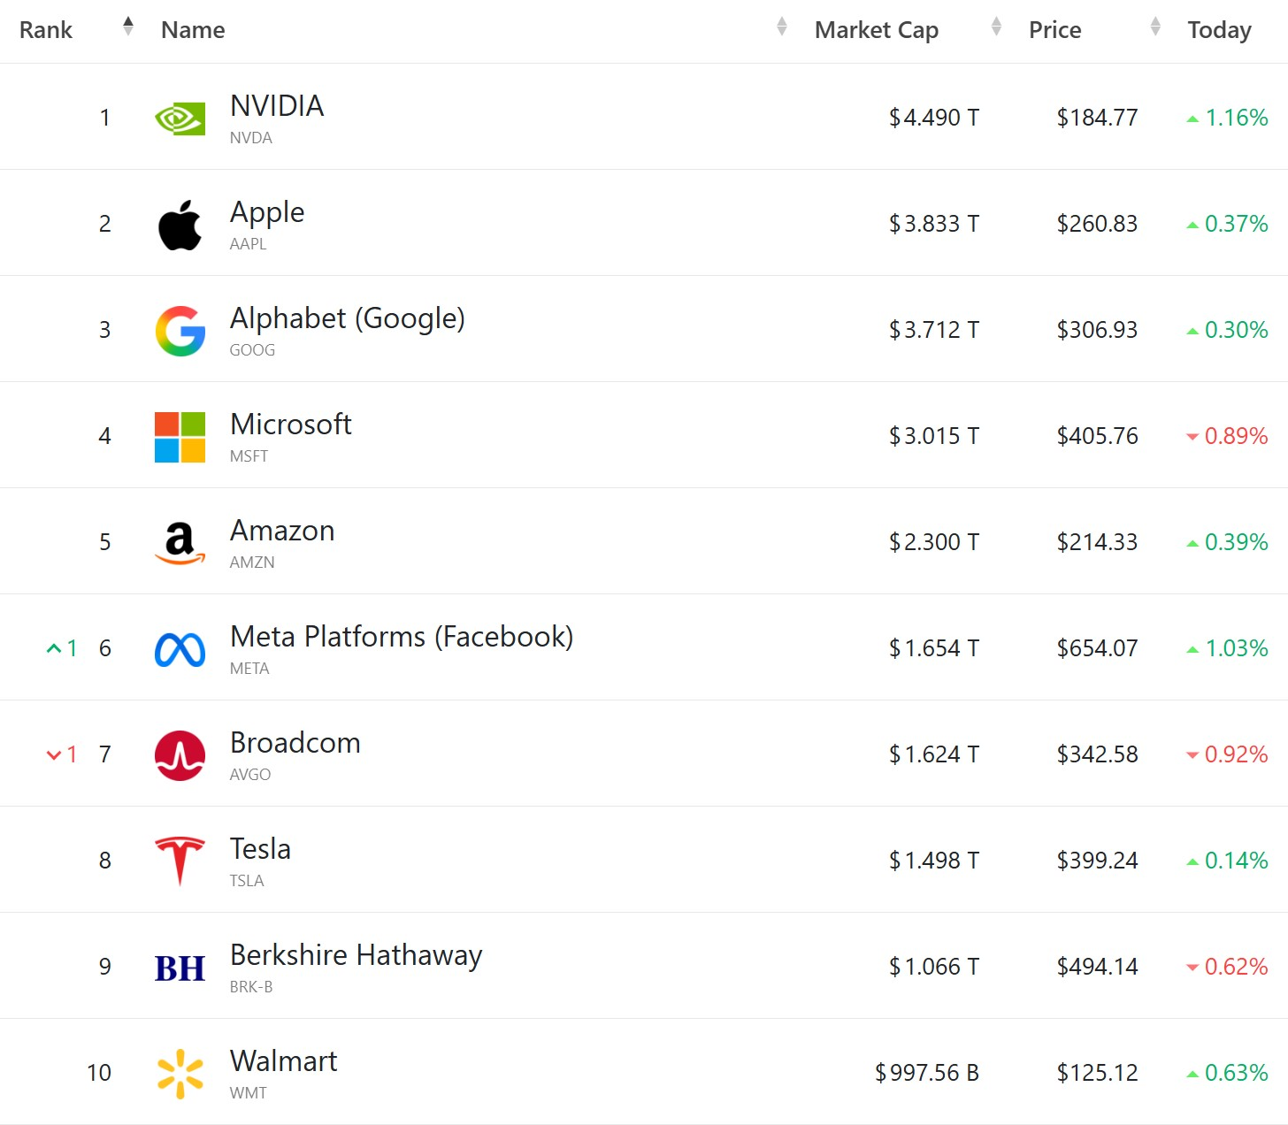Click the Walmart spark logo
Screen dimensions: 1288x1125
click(180, 1074)
